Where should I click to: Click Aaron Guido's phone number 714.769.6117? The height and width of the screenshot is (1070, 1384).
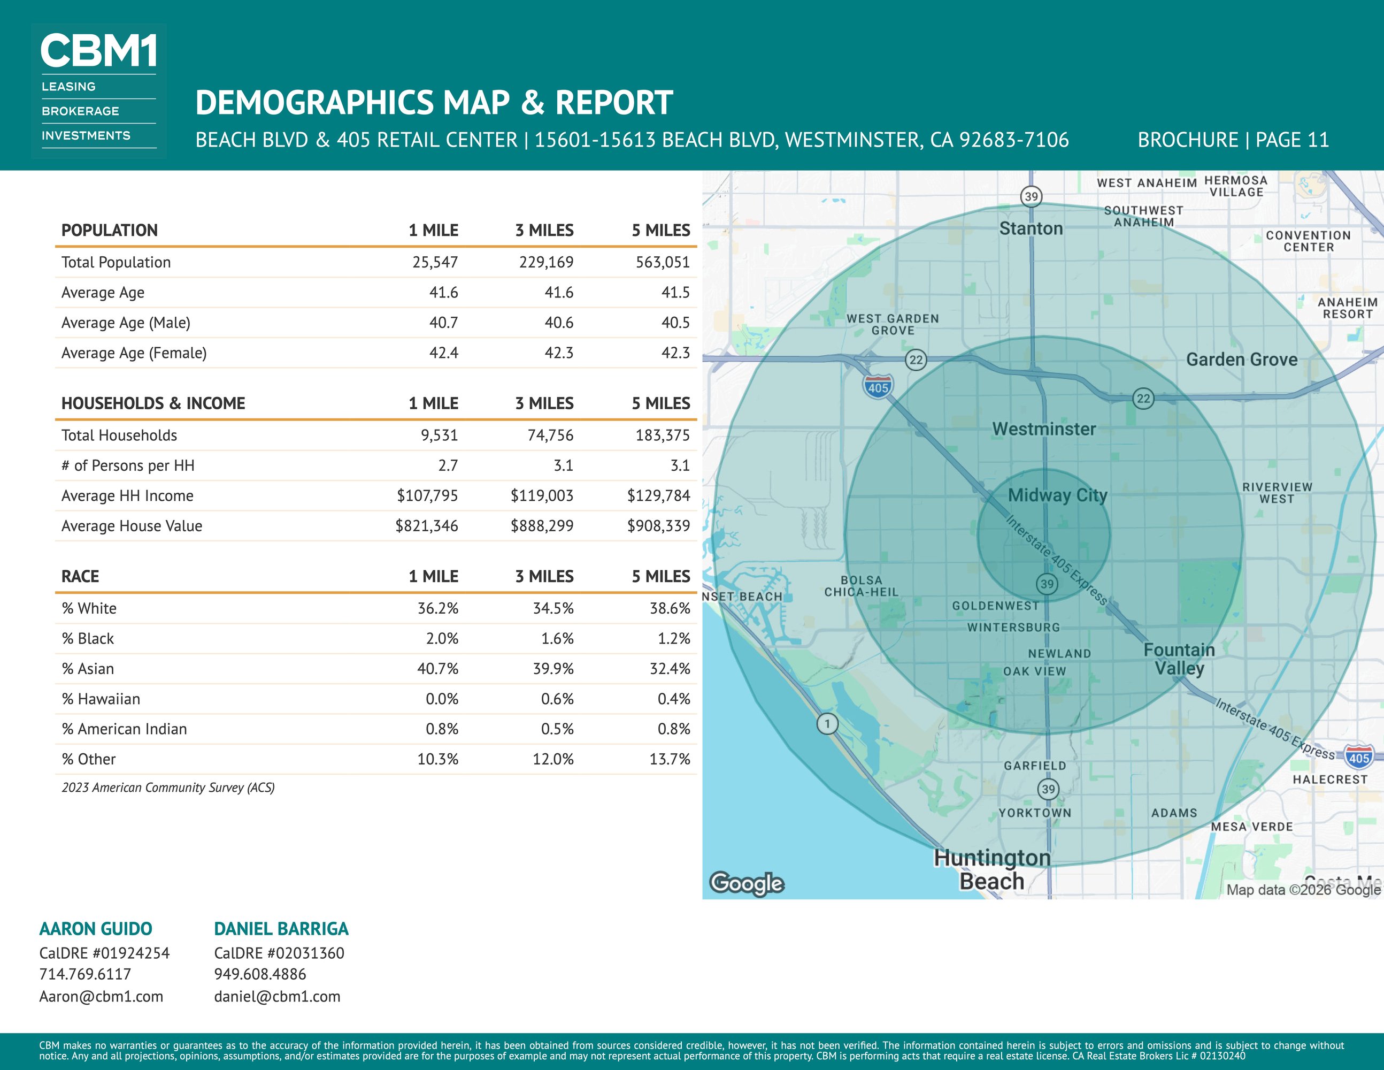click(85, 974)
